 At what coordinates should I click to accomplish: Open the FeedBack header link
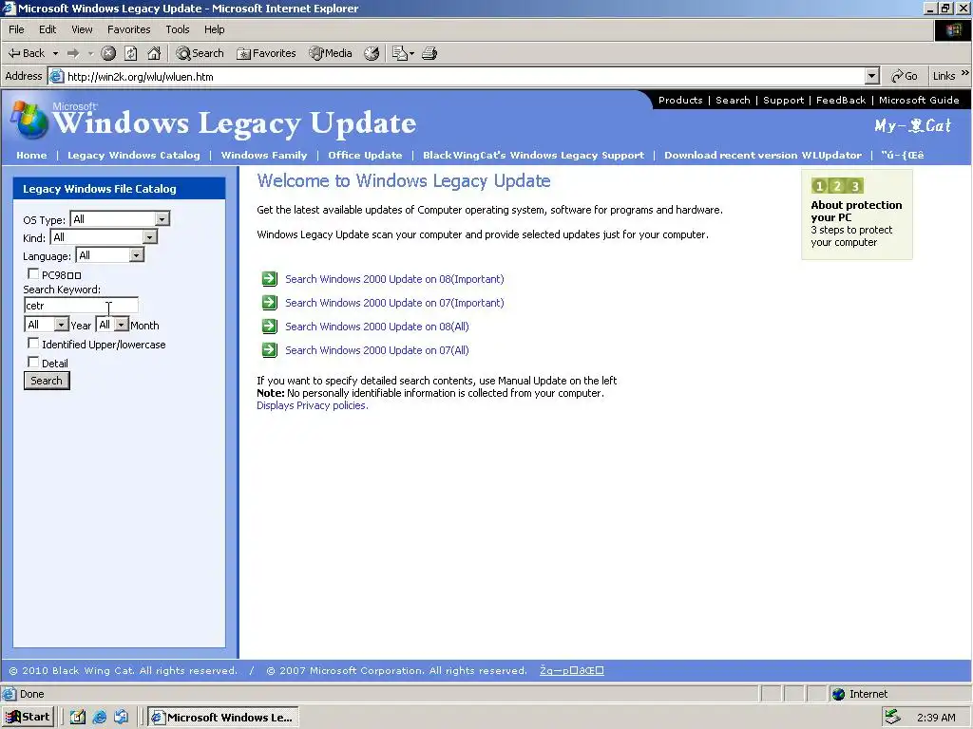(840, 100)
